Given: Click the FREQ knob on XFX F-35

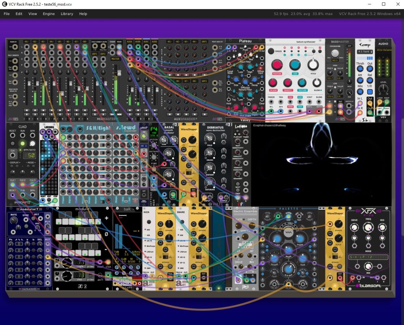Looking at the screenshot, I should click(368, 227).
